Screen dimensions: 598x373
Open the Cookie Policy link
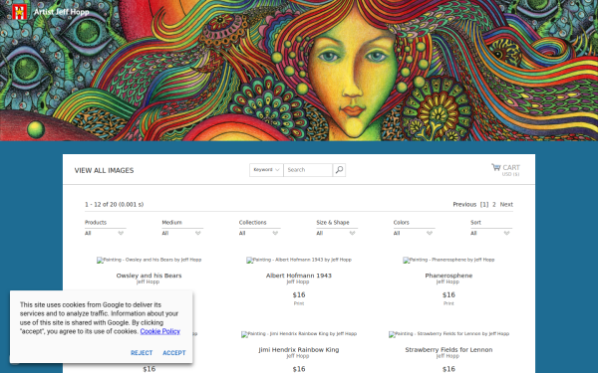pos(160,331)
